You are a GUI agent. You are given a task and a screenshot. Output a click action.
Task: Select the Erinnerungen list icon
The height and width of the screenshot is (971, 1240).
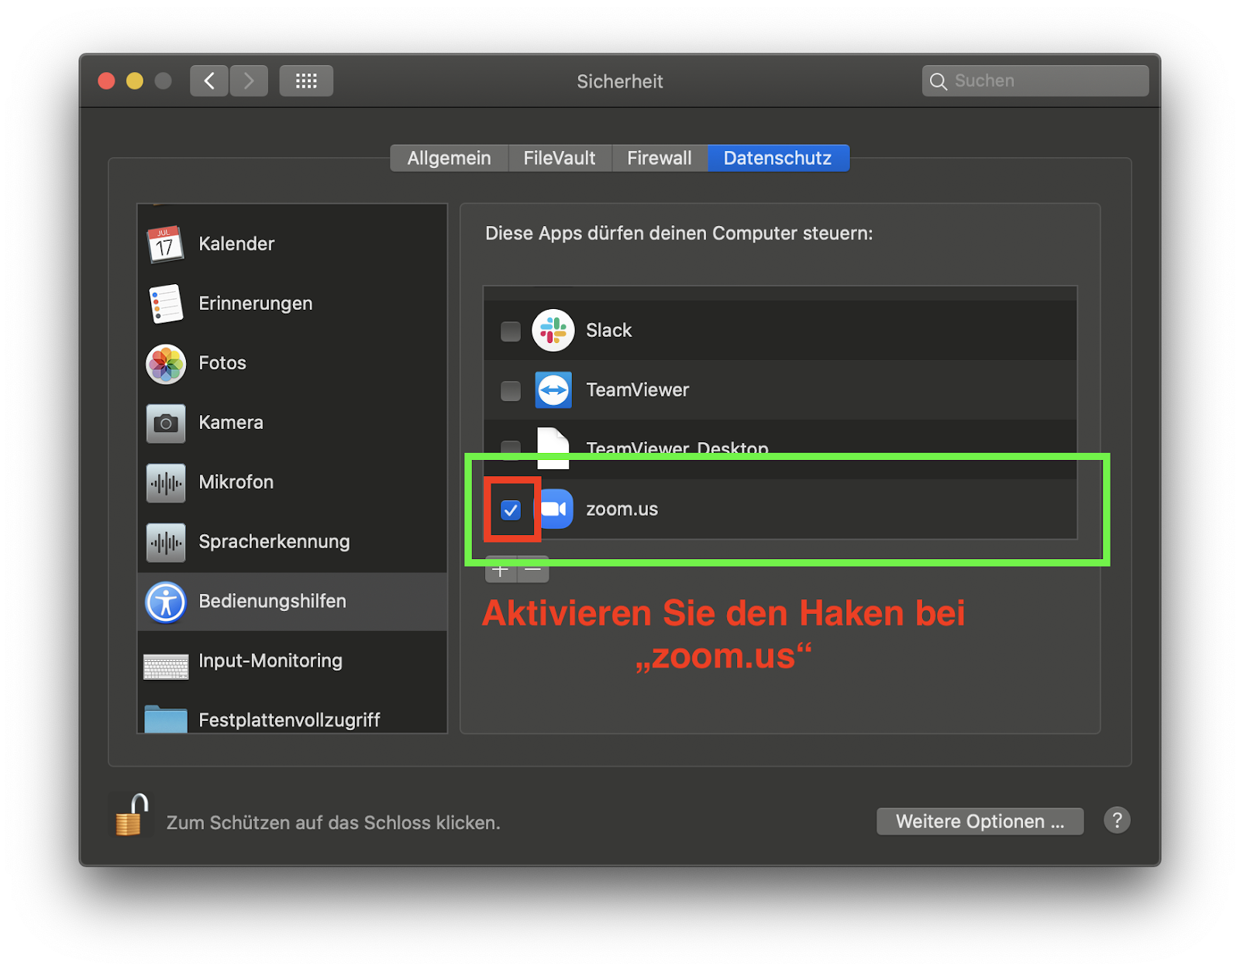[x=165, y=304]
